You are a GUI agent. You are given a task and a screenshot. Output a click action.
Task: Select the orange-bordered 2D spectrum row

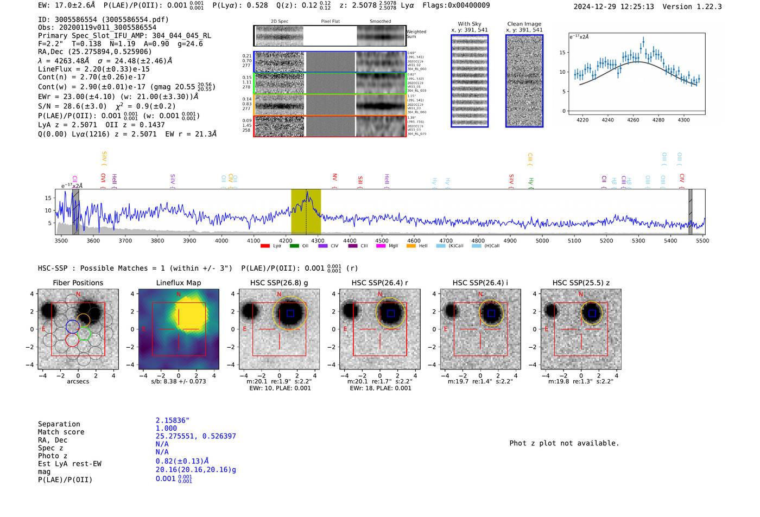330,105
